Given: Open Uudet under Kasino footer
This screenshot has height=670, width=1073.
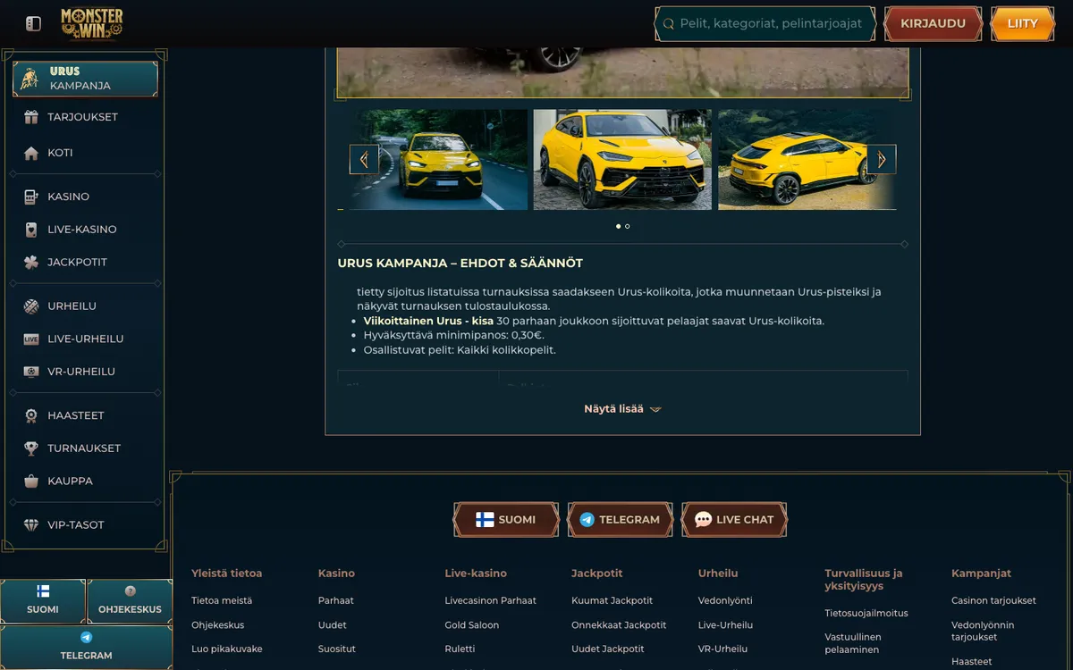Looking at the screenshot, I should pyautogui.click(x=333, y=625).
